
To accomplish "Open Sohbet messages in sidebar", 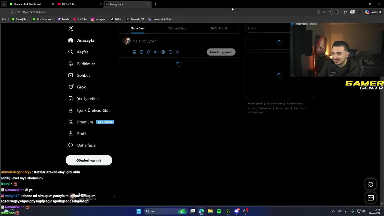I will click(79, 75).
